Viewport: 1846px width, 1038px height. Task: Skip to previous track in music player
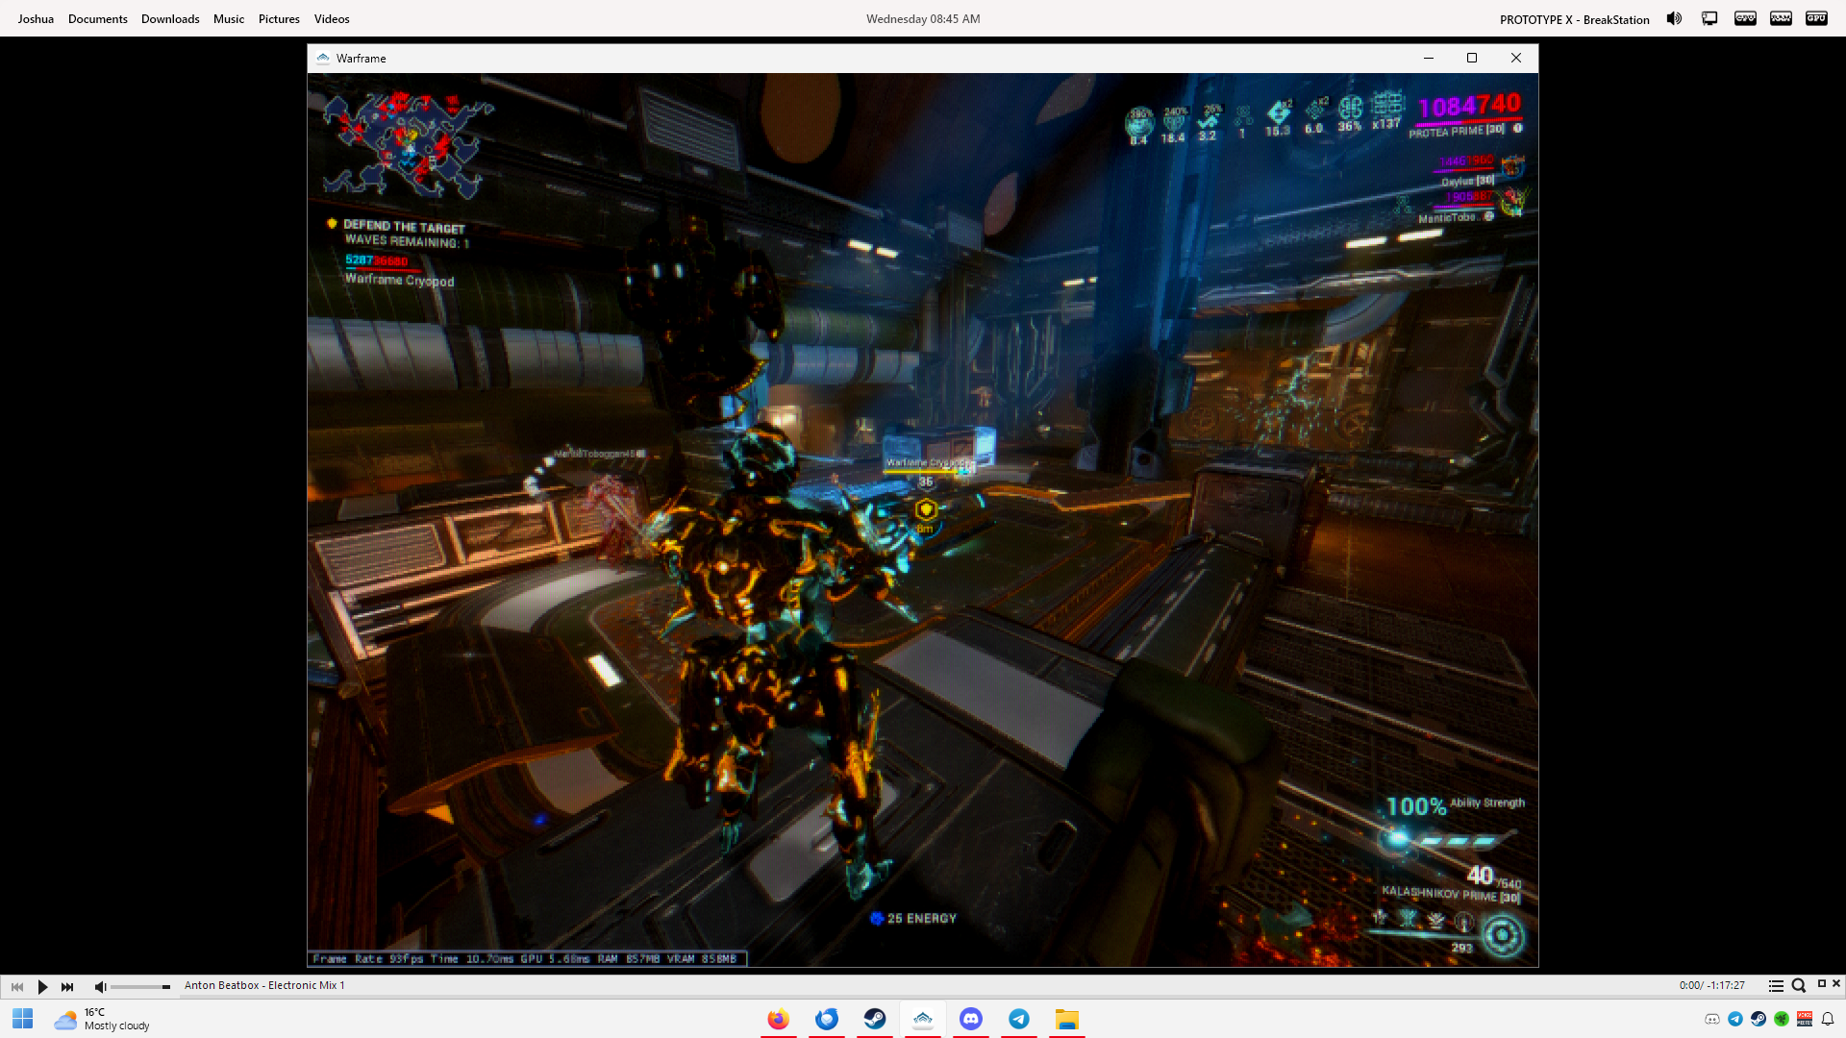(17, 986)
